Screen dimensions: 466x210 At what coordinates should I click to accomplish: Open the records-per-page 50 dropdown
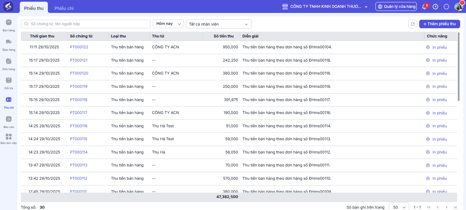click(x=399, y=207)
